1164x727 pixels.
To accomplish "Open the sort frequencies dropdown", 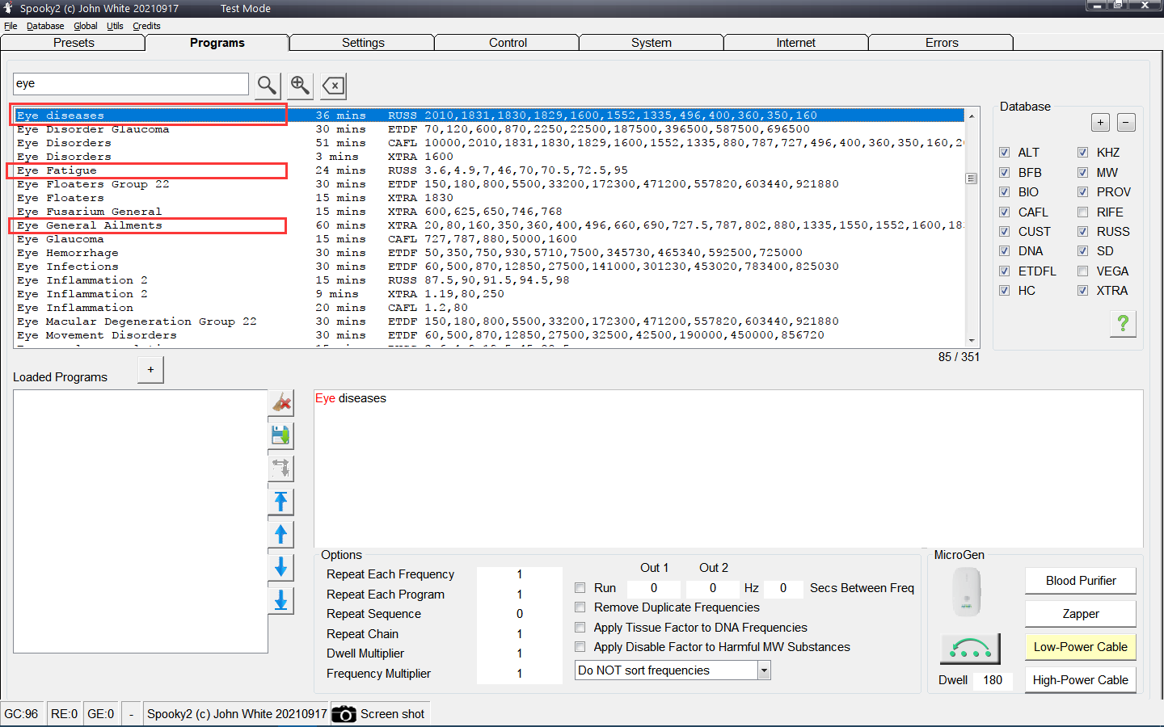I will click(764, 670).
